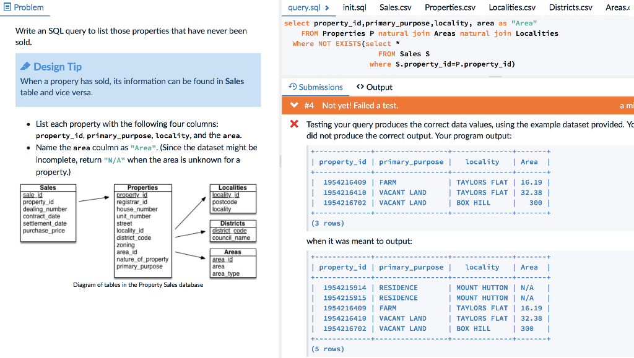Click the horizontal scrollbar below the code
The height and width of the screenshot is (358, 634).
(x=494, y=75)
